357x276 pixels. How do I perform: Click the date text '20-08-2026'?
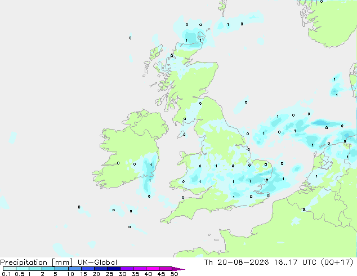pyautogui.click(x=243, y=262)
